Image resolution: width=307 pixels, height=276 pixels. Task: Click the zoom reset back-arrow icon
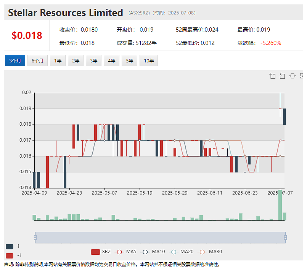[282, 76]
